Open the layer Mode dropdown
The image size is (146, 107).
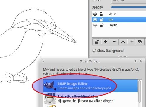coord(128,1)
